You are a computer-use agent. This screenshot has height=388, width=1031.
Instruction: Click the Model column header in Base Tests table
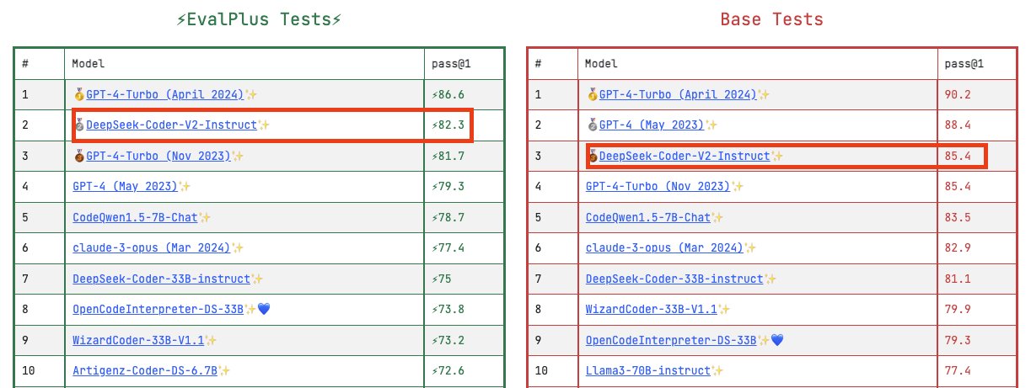coord(602,63)
